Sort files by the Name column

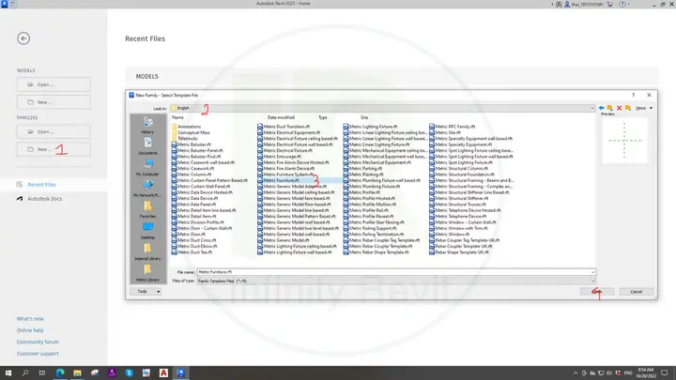click(177, 117)
